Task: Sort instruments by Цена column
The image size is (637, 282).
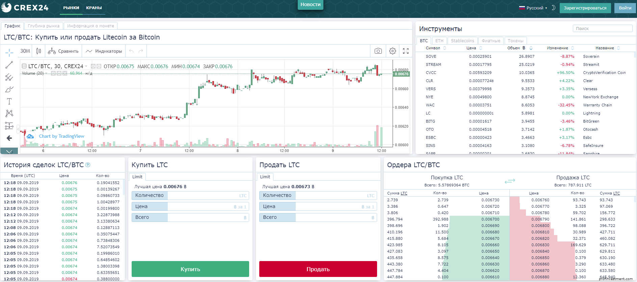Action: 474,48
